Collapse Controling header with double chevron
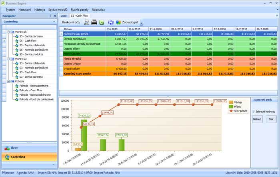The width and height of the screenshot is (280, 177). [x=54, y=22]
